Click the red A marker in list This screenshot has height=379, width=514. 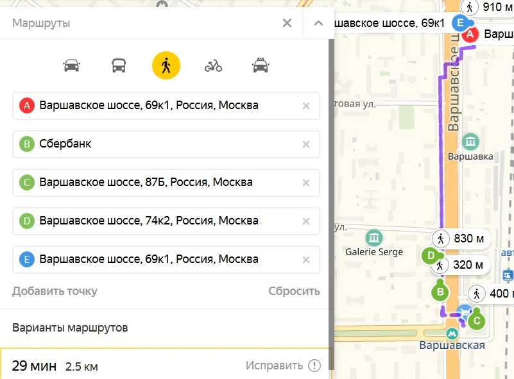(27, 105)
